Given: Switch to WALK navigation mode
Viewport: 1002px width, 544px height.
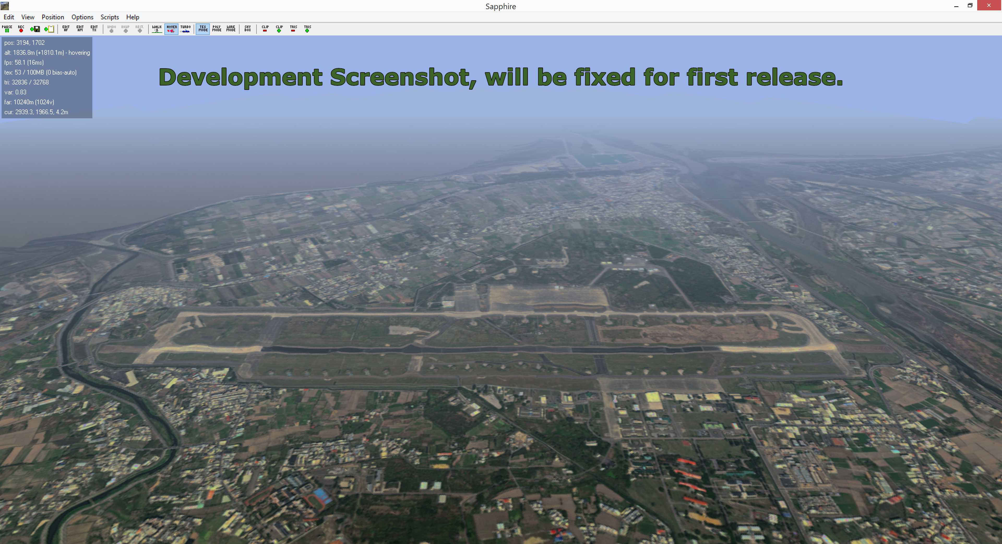Looking at the screenshot, I should pyautogui.click(x=157, y=29).
